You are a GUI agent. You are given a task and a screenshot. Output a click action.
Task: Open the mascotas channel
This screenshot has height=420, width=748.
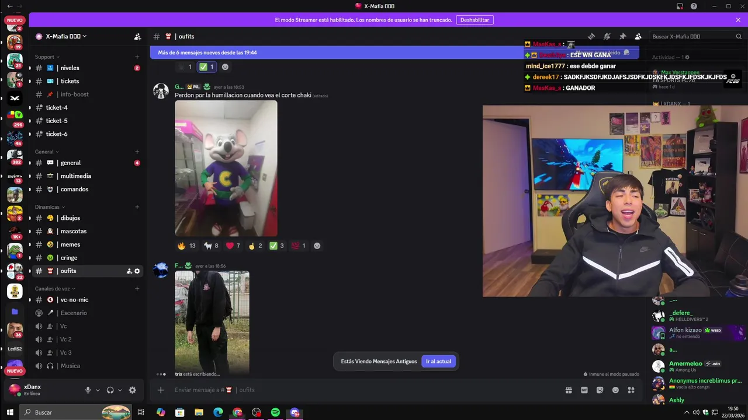[x=88, y=232]
